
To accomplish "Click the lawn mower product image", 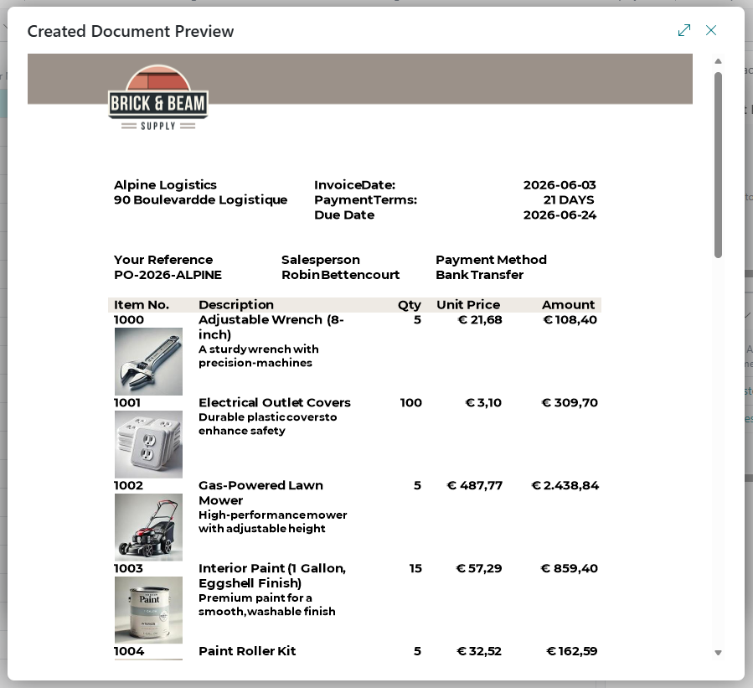I will tap(148, 527).
